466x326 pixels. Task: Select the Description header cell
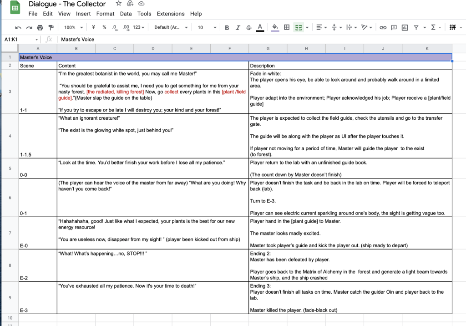pos(350,66)
